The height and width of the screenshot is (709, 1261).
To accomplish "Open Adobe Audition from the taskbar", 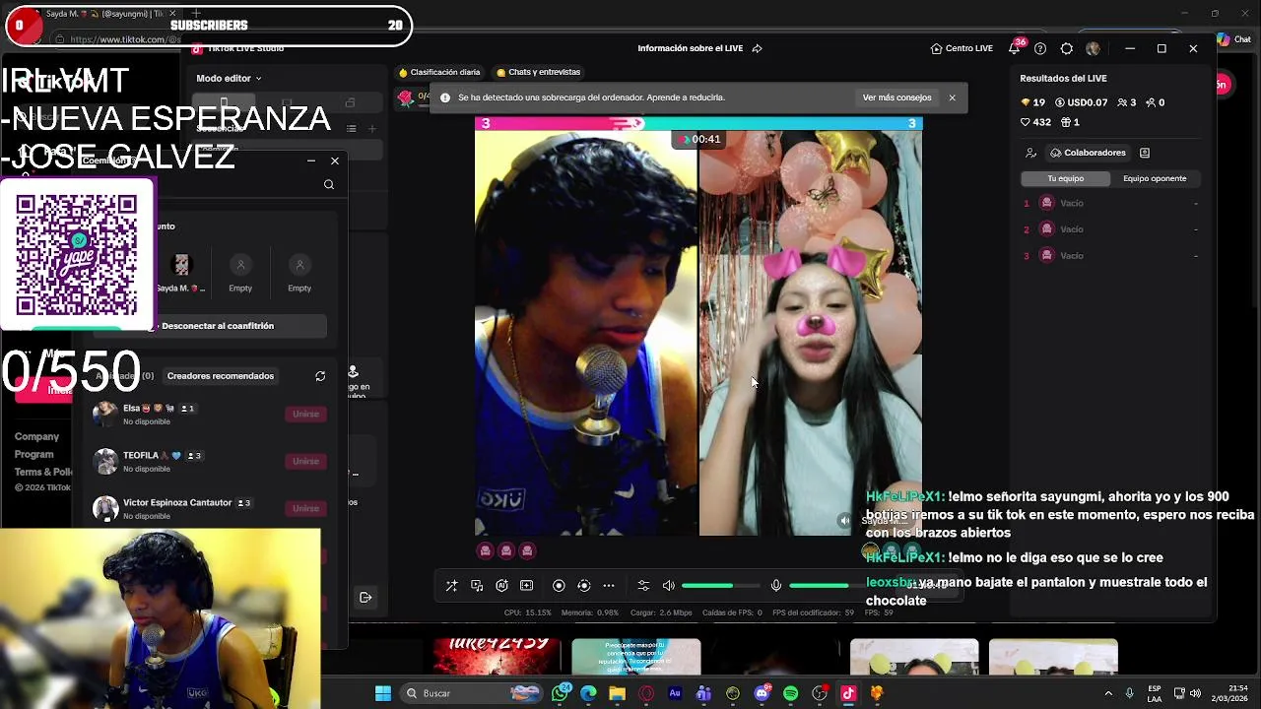I will click(x=675, y=693).
